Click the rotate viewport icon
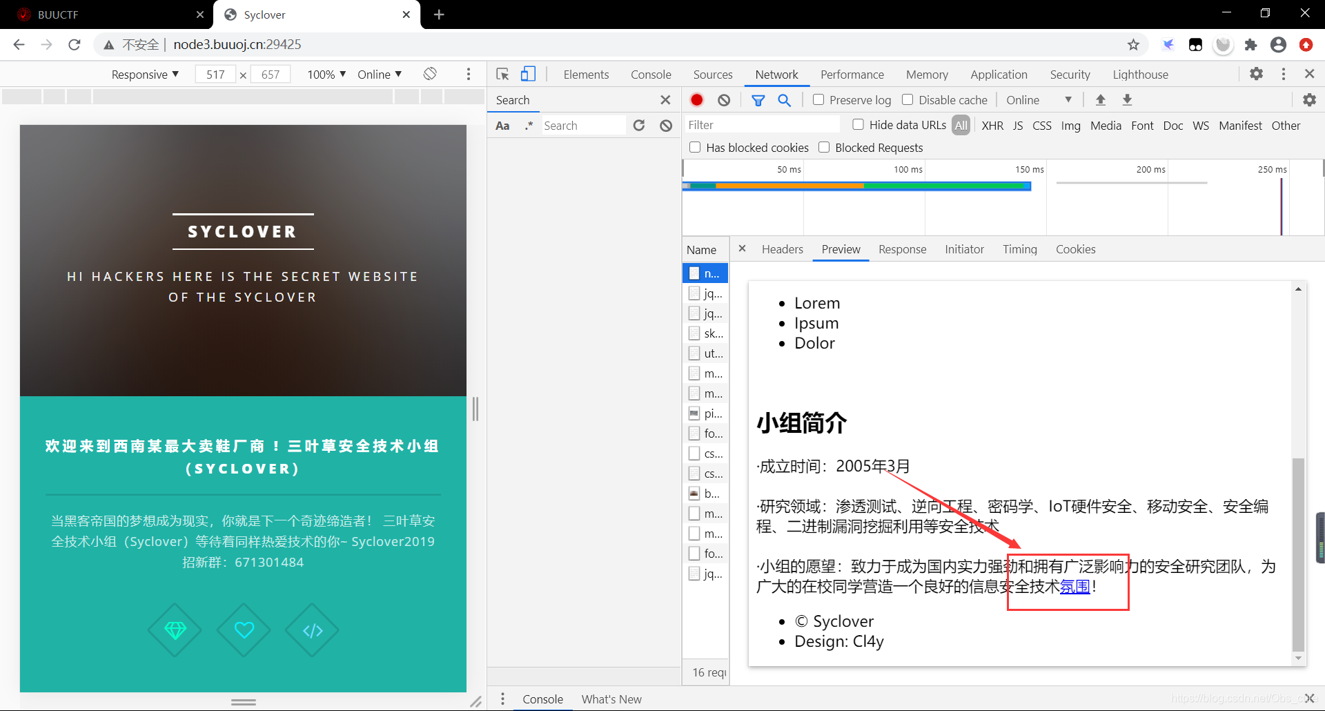This screenshot has height=711, width=1325. tap(430, 74)
